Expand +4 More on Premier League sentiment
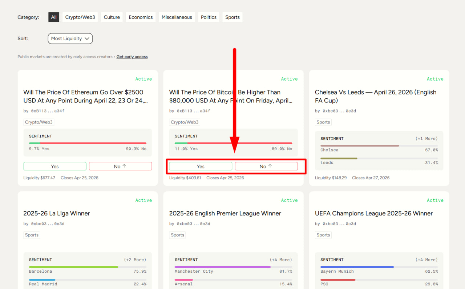 [281, 260]
